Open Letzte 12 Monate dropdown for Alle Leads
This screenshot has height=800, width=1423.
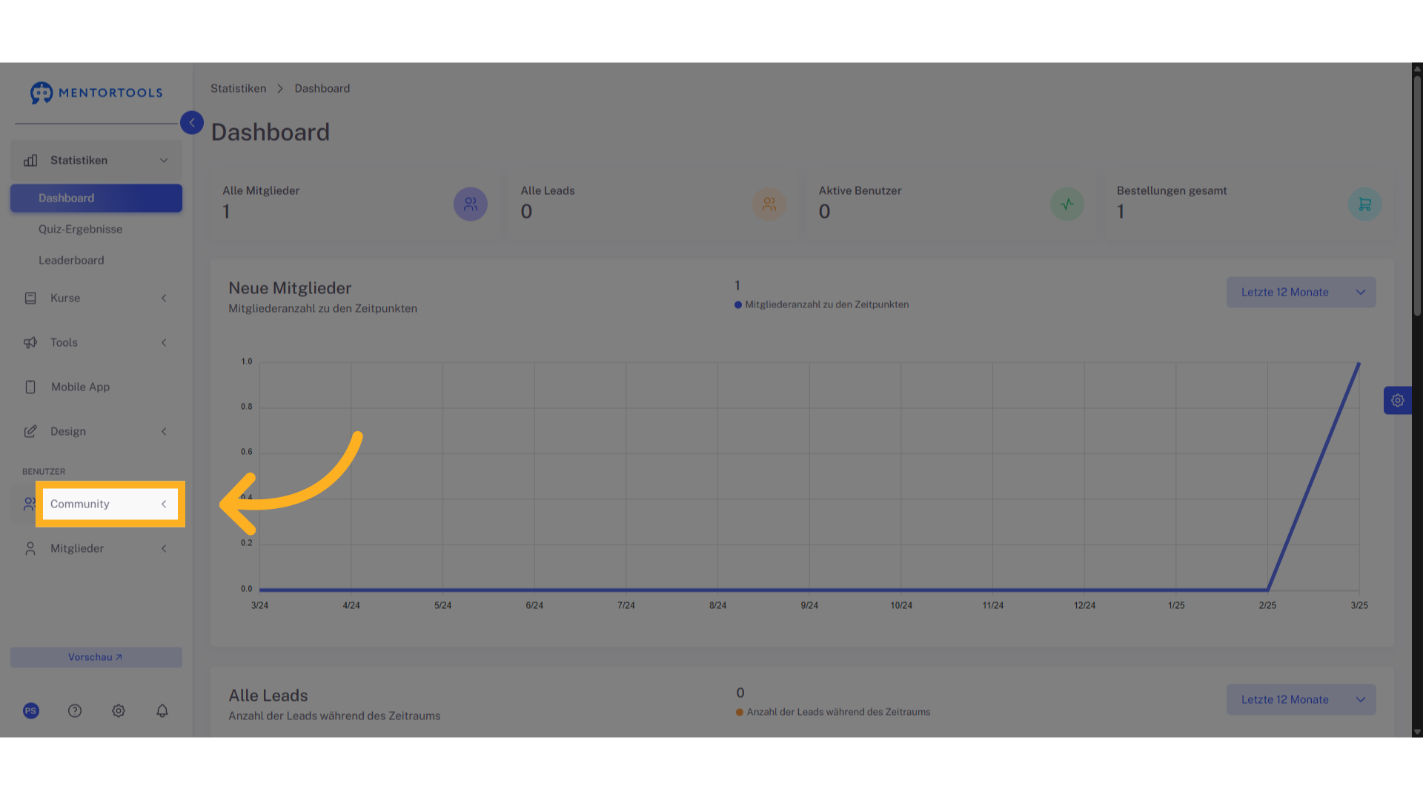tap(1301, 700)
